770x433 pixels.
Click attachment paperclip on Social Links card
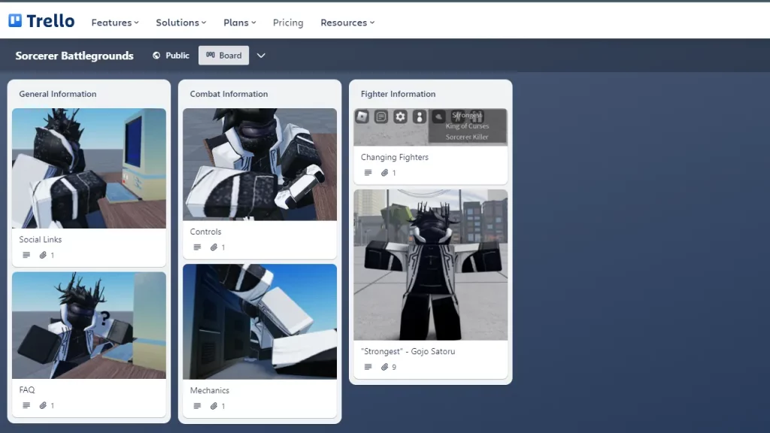[x=43, y=255]
